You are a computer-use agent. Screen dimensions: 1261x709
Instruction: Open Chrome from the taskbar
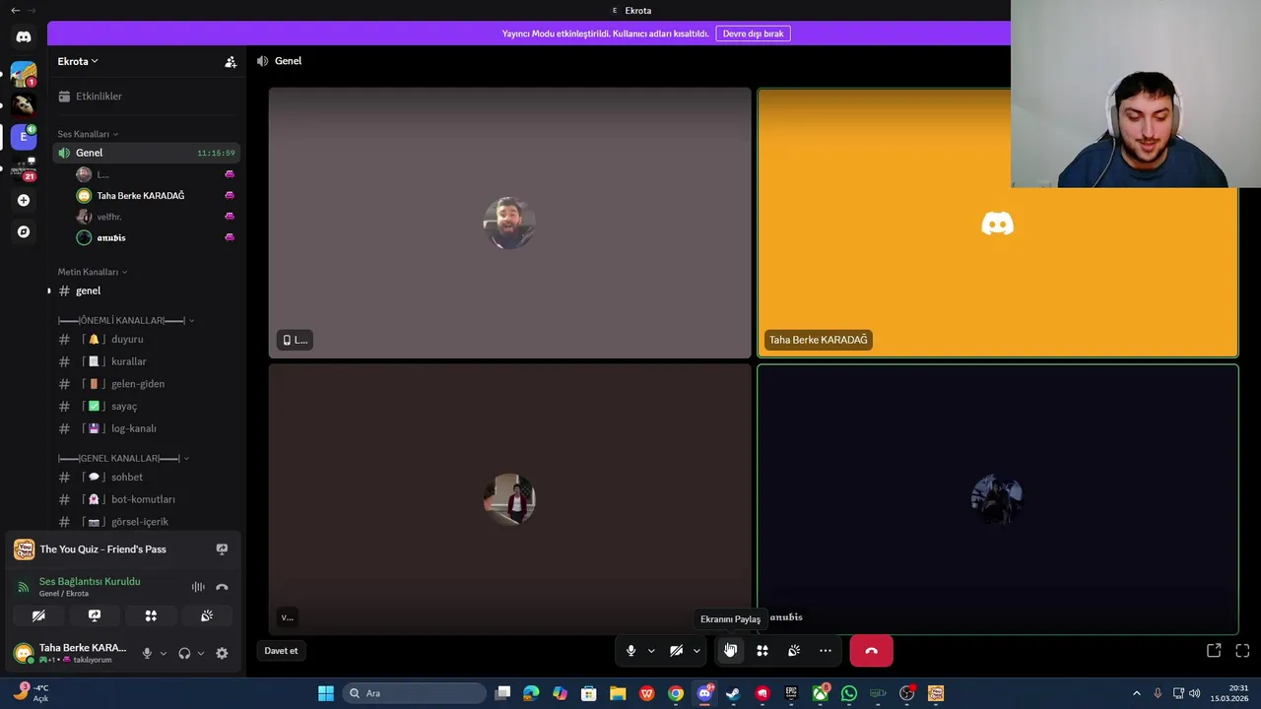point(676,693)
